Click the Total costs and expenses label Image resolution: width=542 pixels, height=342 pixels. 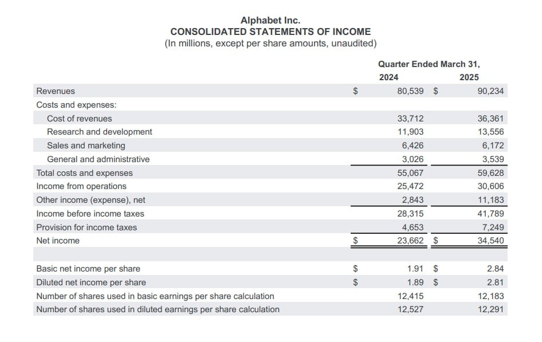[x=84, y=173]
